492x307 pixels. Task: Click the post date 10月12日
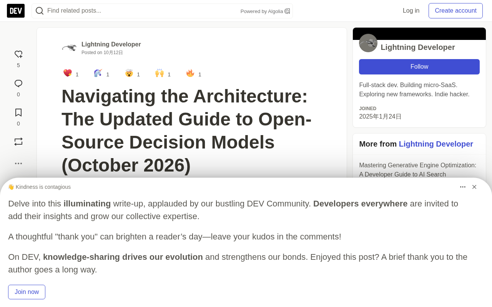click(113, 53)
